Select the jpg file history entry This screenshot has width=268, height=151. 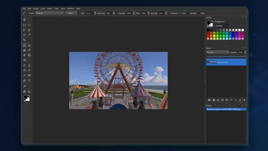(x=226, y=109)
